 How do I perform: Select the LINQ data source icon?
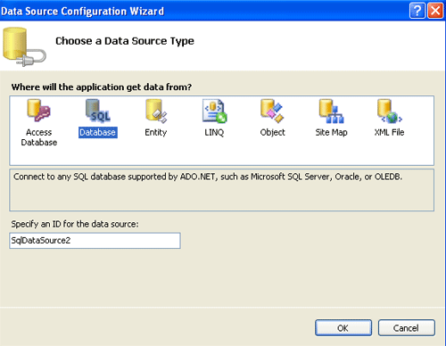tap(214, 111)
